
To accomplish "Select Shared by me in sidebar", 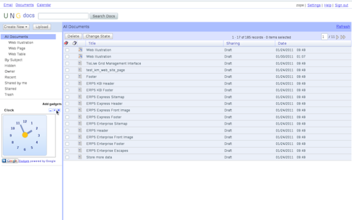I will tap(15, 83).
